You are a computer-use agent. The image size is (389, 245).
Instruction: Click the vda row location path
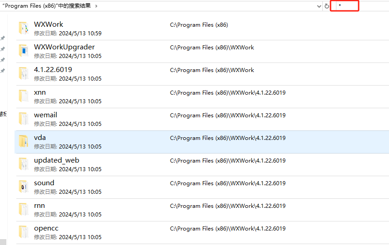(228, 138)
